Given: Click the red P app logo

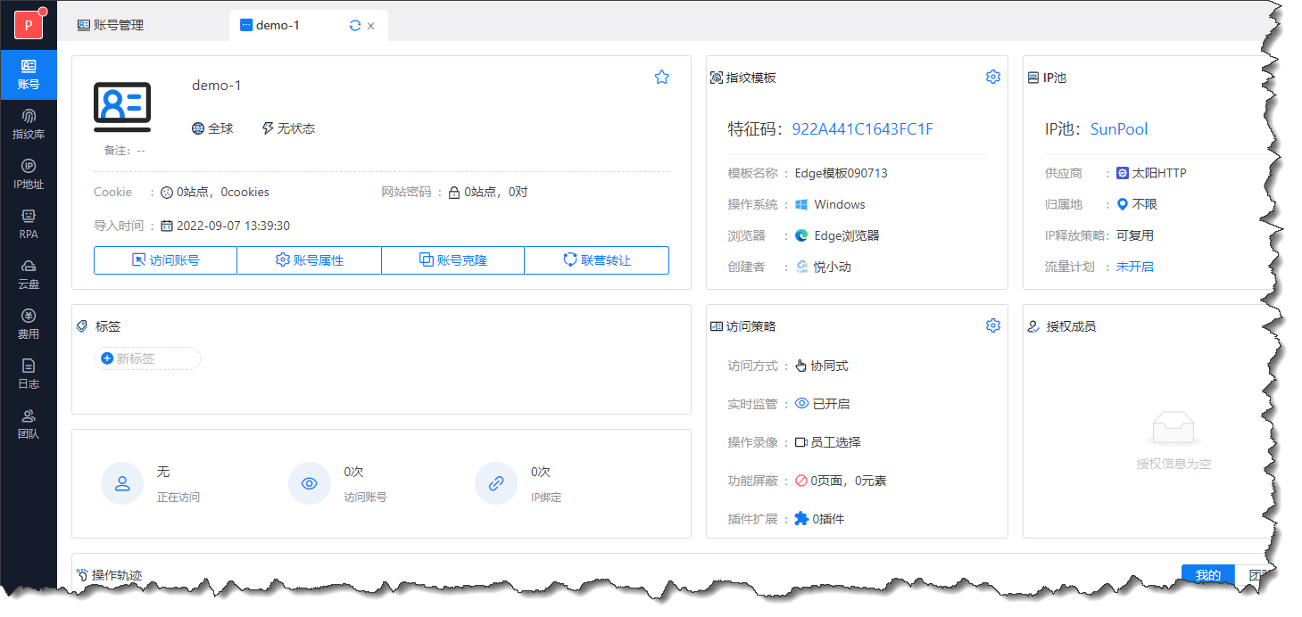Looking at the screenshot, I should coord(29,25).
